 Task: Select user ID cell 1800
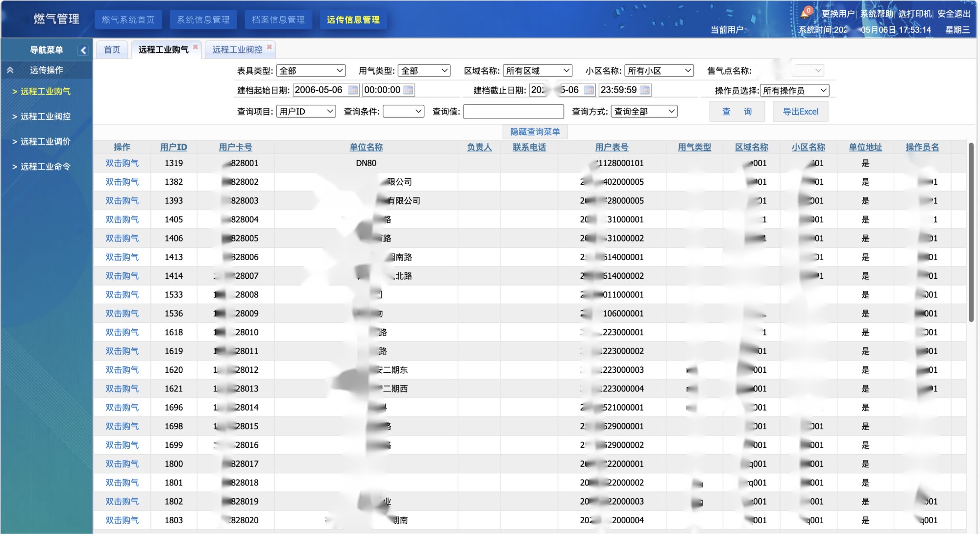click(173, 464)
